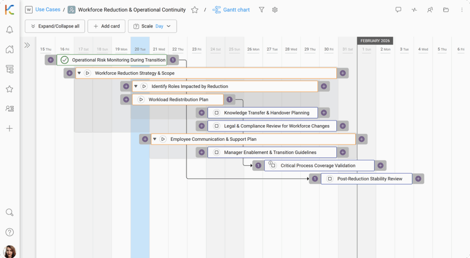Select the 20 Tue date column header

pos(140,49)
